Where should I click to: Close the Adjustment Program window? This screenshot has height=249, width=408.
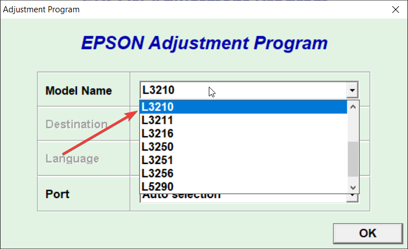[396, 10]
